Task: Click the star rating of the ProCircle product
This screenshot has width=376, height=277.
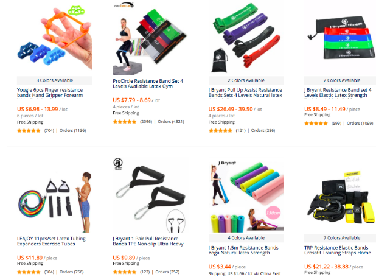Action: coord(125,122)
